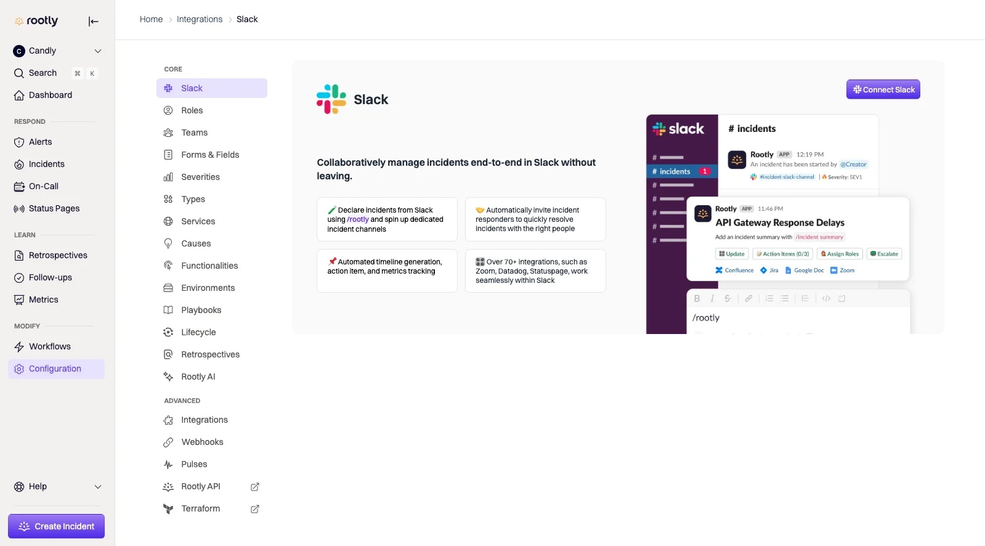Open Incidents in the sidebar
The width and height of the screenshot is (985, 546).
click(x=57, y=165)
